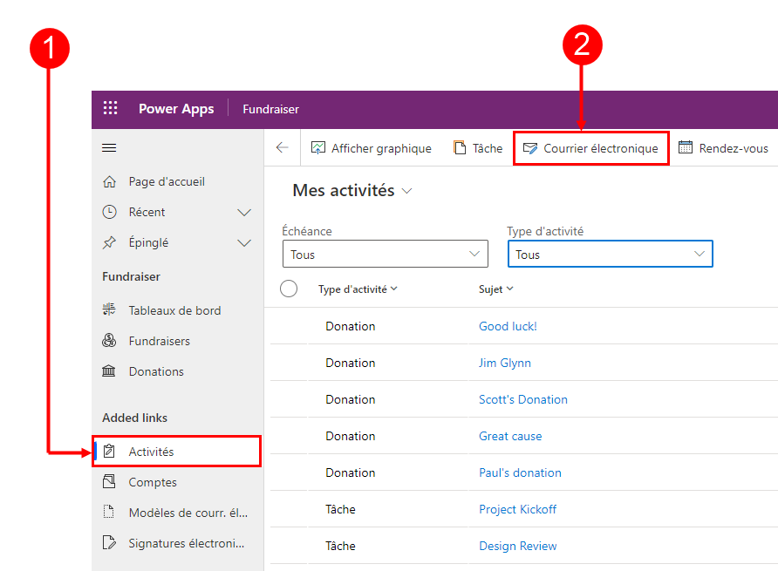
Task: Click Courrier électronique in the command bar
Action: coord(590,148)
